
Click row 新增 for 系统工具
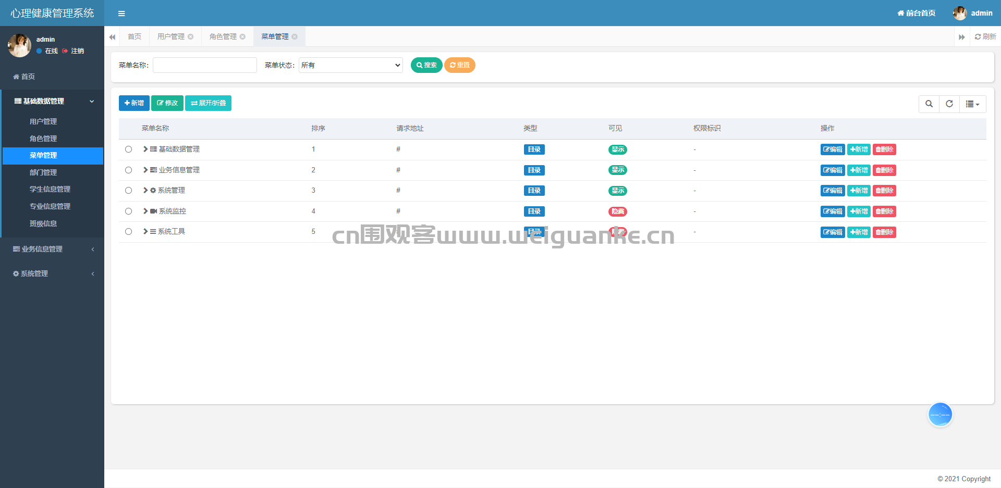[859, 232]
